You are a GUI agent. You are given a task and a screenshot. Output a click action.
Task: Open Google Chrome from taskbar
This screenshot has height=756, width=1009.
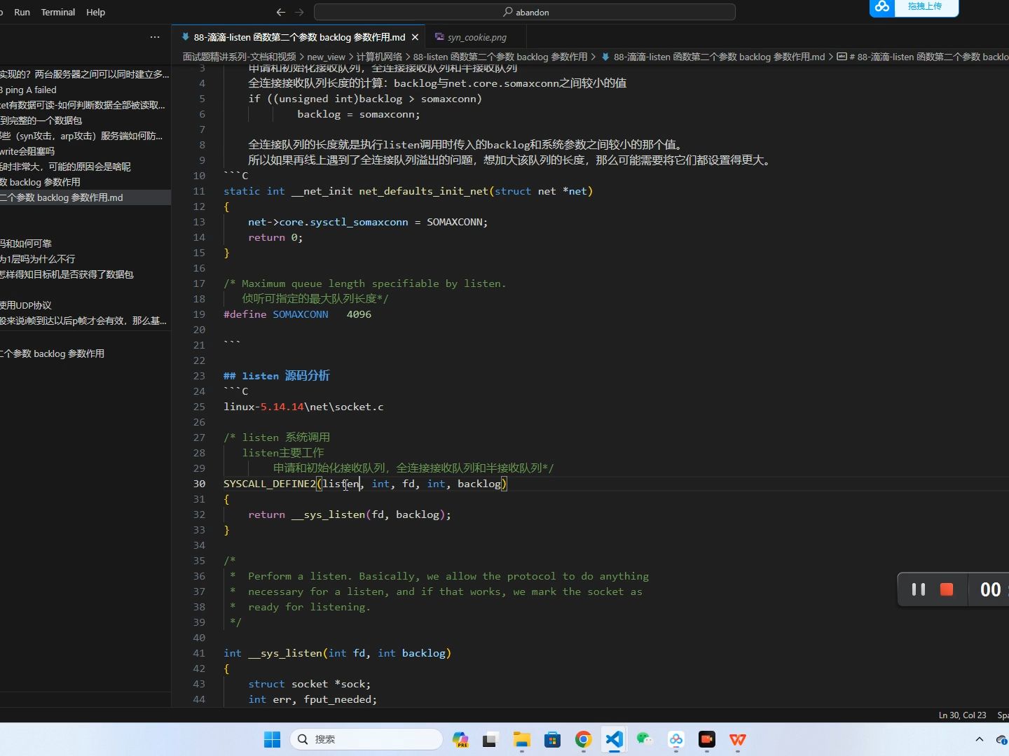coord(583,739)
